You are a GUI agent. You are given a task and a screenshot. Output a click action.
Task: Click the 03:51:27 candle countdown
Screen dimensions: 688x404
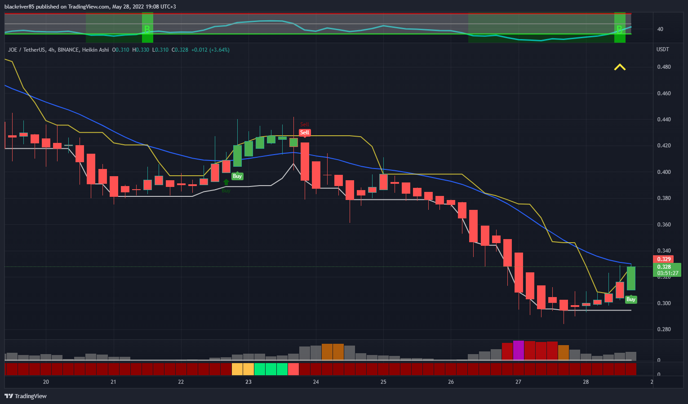[668, 273]
